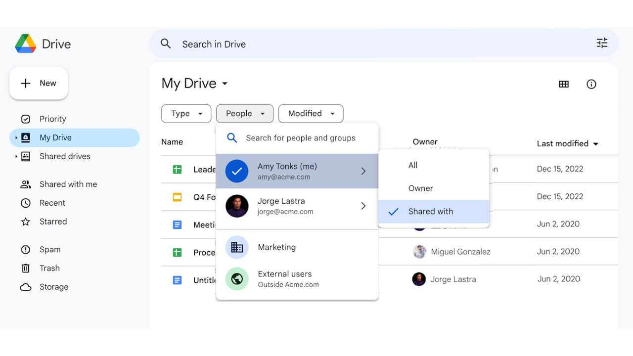Open the Storage section

[53, 287]
